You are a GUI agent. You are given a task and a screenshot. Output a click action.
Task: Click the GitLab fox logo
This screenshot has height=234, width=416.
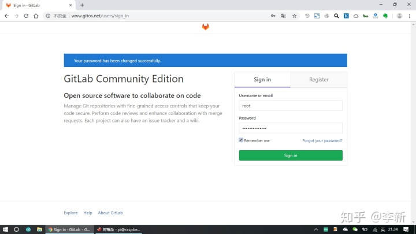click(205, 27)
